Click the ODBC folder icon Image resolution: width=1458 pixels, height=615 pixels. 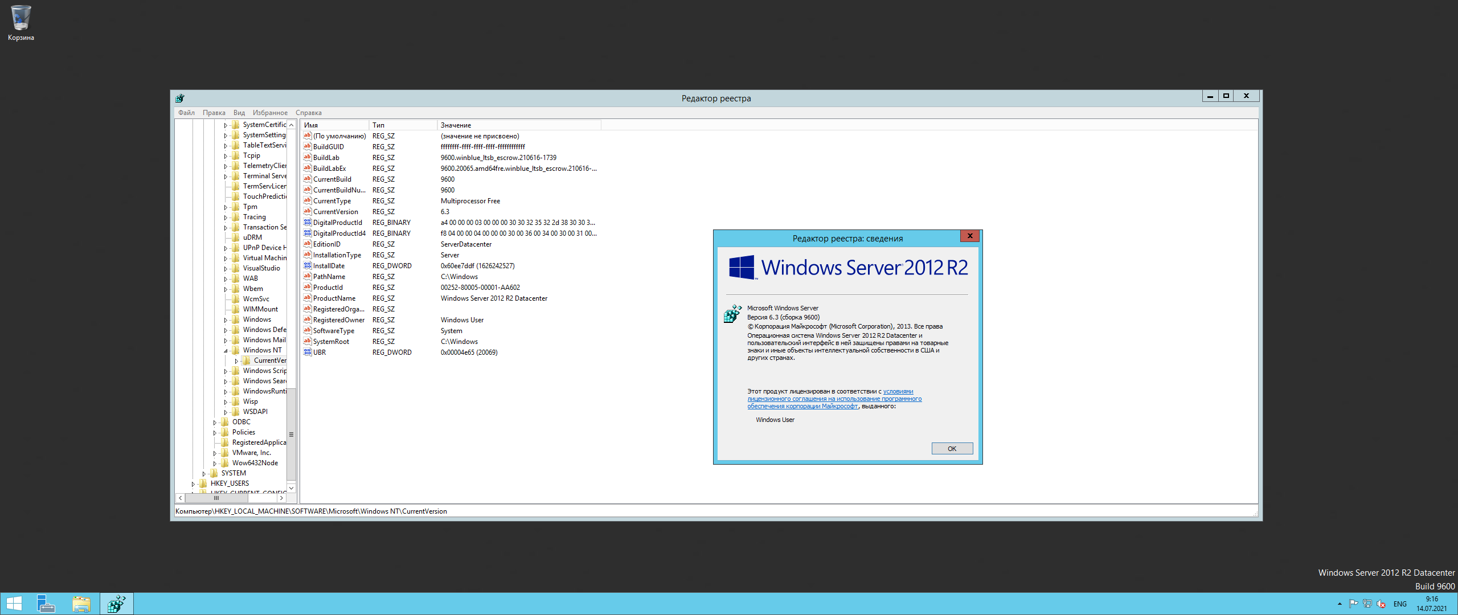(225, 422)
